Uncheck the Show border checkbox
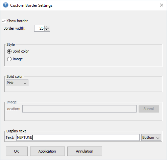167x160 pixels. [4, 21]
